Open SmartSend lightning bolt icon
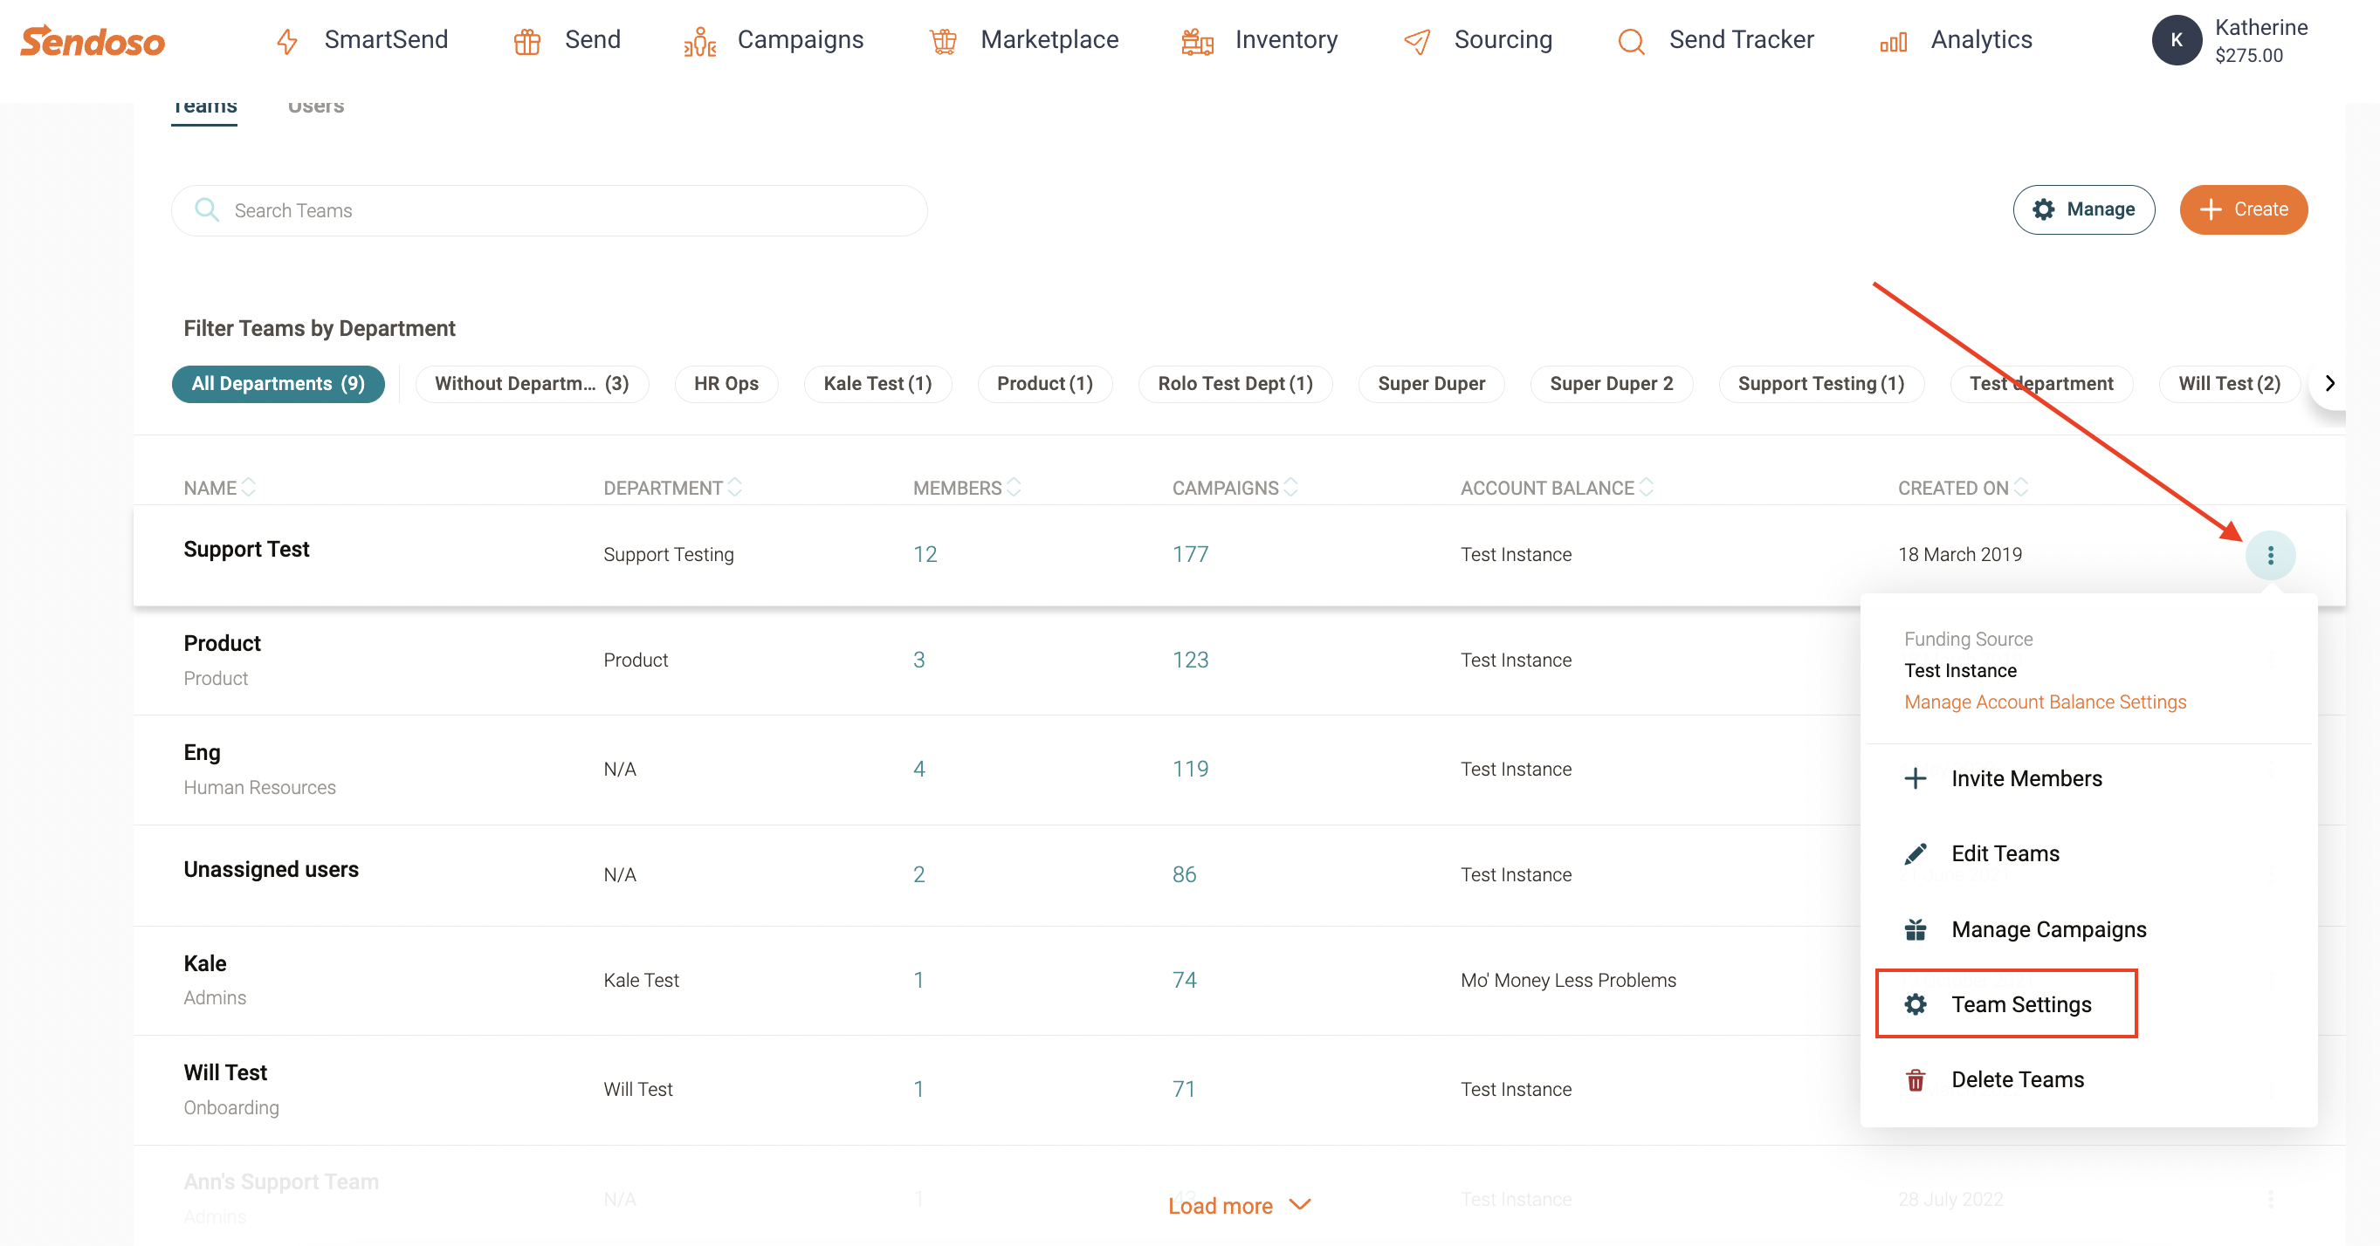This screenshot has height=1246, width=2380. coord(287,42)
